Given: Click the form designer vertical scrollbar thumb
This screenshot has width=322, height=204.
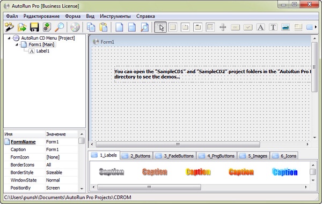Looking at the screenshot, I should click(x=314, y=67).
